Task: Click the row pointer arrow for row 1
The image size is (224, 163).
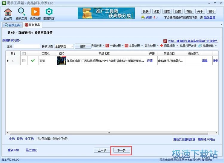Action: tap(8, 61)
